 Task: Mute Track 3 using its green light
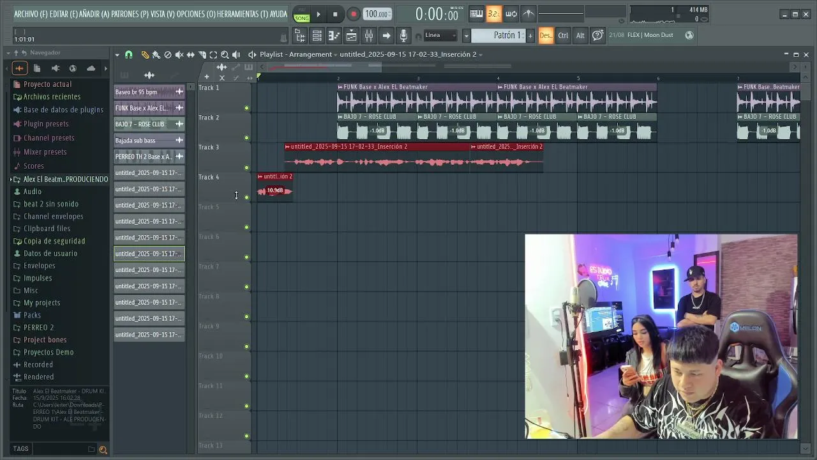(x=246, y=167)
